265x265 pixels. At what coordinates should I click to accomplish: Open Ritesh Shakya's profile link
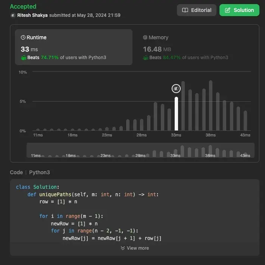[32, 15]
